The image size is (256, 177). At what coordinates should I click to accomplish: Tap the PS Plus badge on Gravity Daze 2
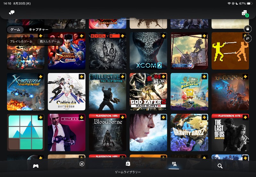[204, 117]
